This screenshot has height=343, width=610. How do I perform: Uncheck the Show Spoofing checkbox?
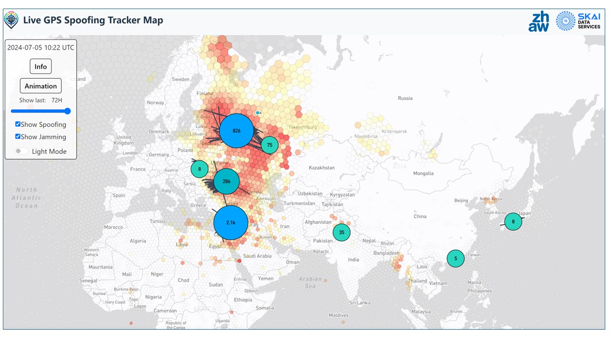point(18,124)
